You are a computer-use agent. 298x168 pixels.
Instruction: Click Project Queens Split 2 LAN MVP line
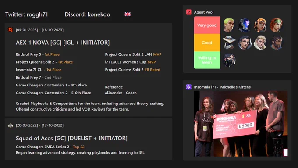click(133, 54)
